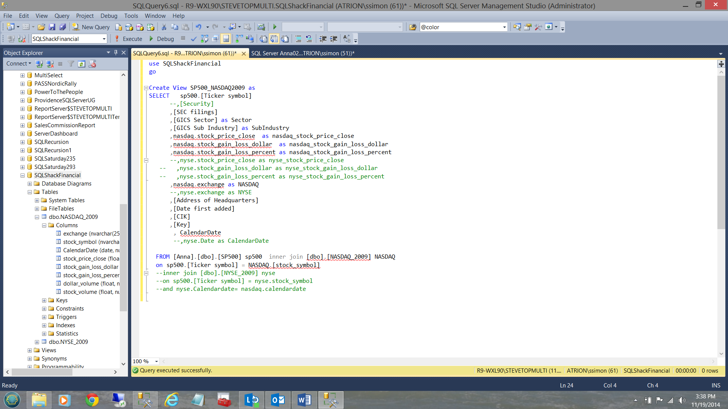Click the Open File toolbar icon
This screenshot has width=728, height=409.
click(x=41, y=27)
